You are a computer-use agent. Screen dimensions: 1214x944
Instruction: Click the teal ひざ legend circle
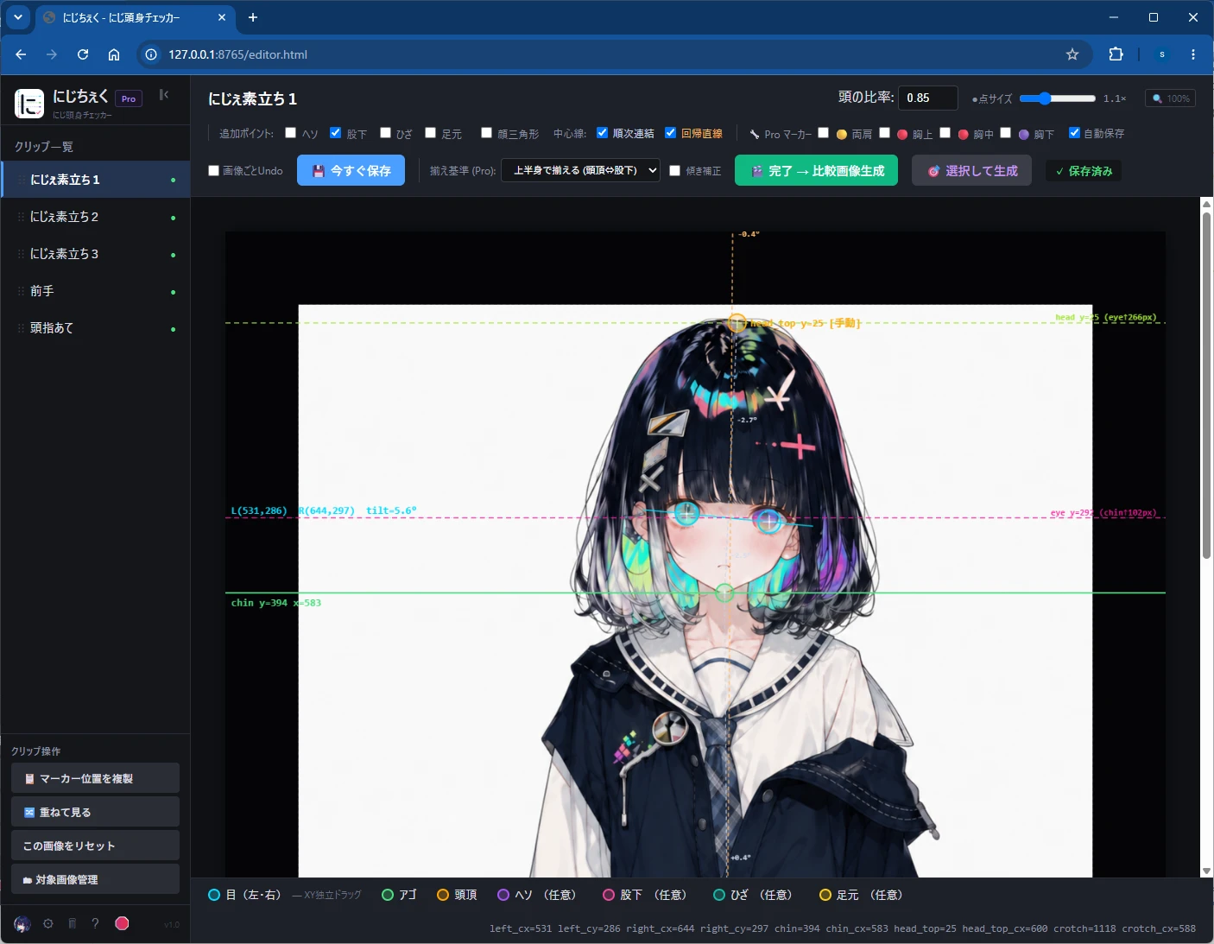(x=719, y=895)
